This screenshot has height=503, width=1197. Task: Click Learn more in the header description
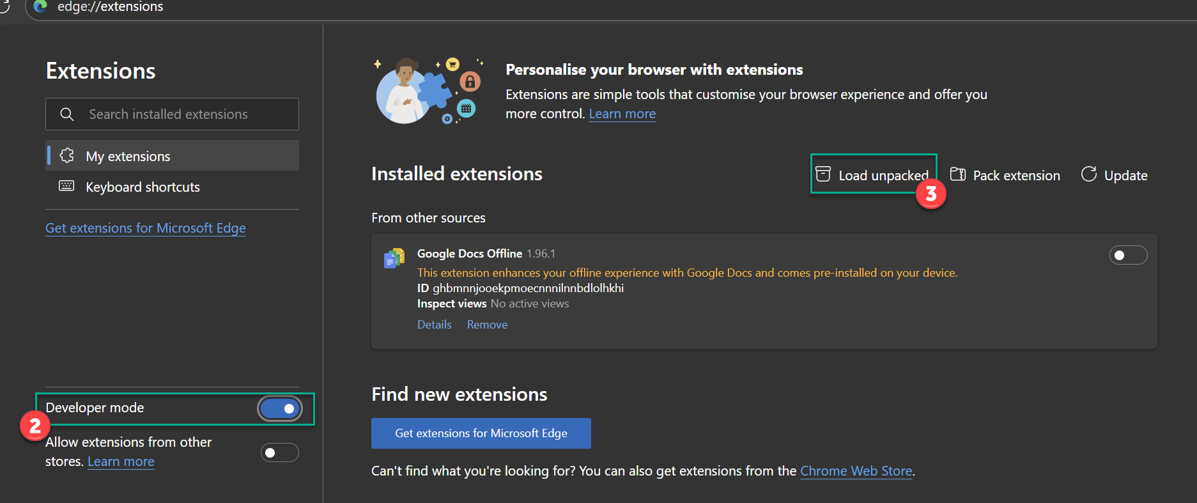point(622,114)
